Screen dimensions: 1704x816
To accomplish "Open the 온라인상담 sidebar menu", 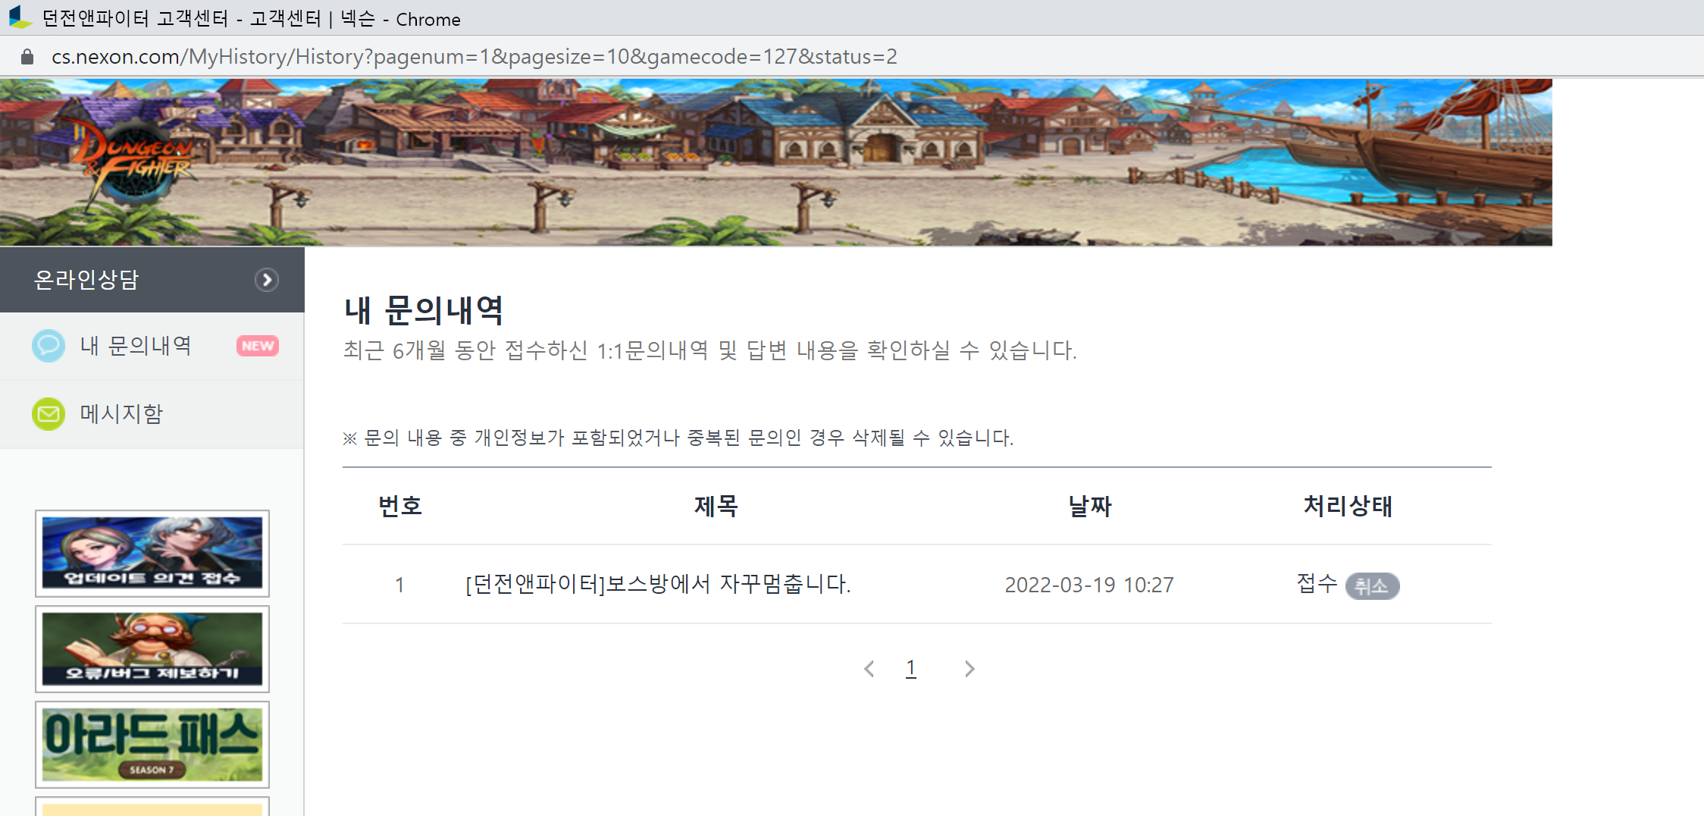I will coord(152,280).
